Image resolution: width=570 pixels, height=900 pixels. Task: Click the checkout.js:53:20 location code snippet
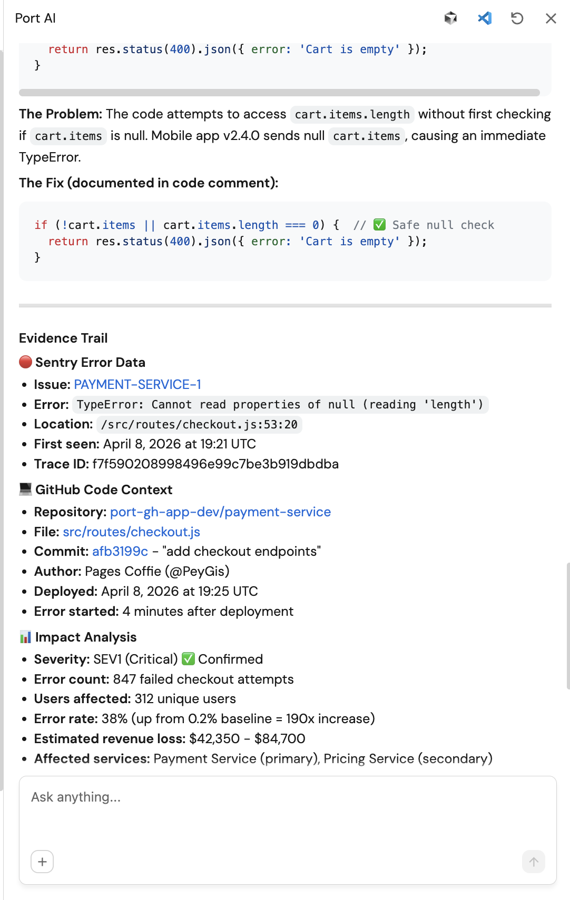[199, 425]
